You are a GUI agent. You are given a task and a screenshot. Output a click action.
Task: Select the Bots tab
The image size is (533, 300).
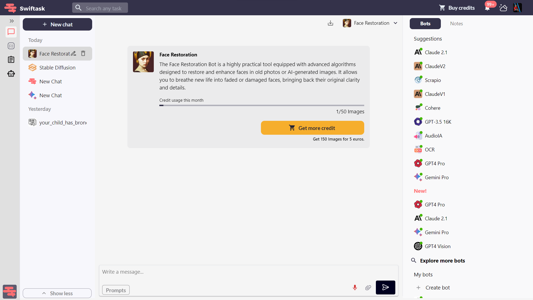(425, 24)
